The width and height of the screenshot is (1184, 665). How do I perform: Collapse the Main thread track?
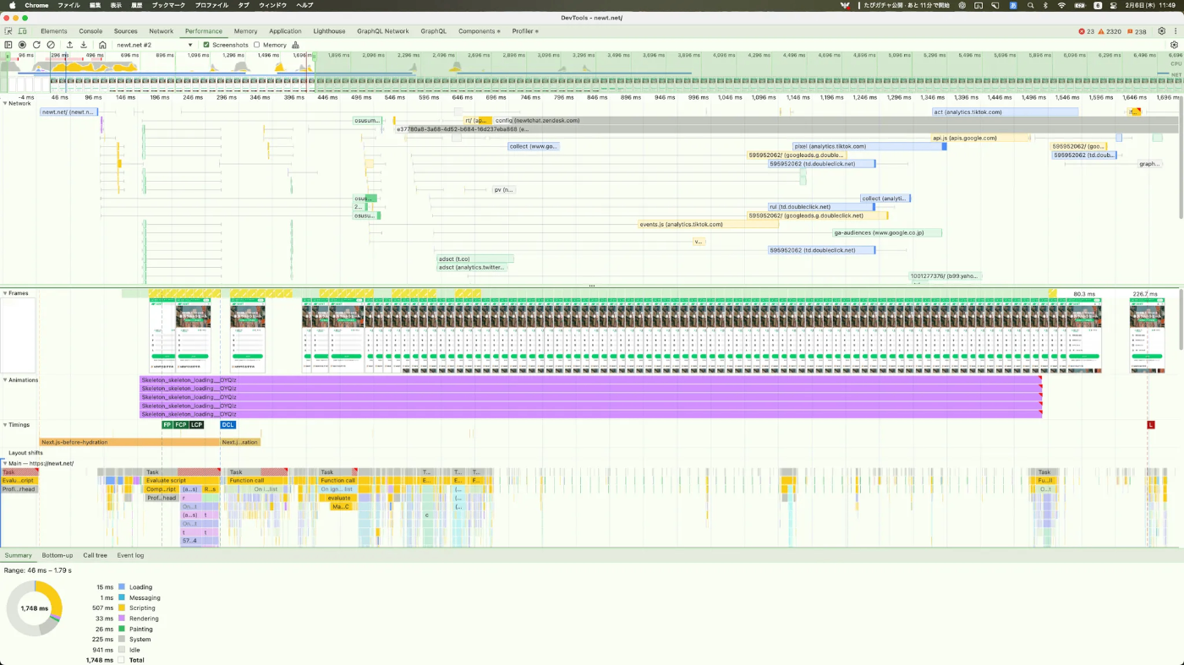(5, 463)
